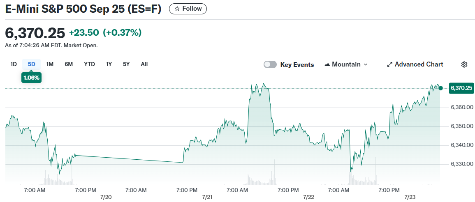Click the Advanced Chart expand arrows icon
Viewport: 475px width, 202px height.
tap(390, 64)
